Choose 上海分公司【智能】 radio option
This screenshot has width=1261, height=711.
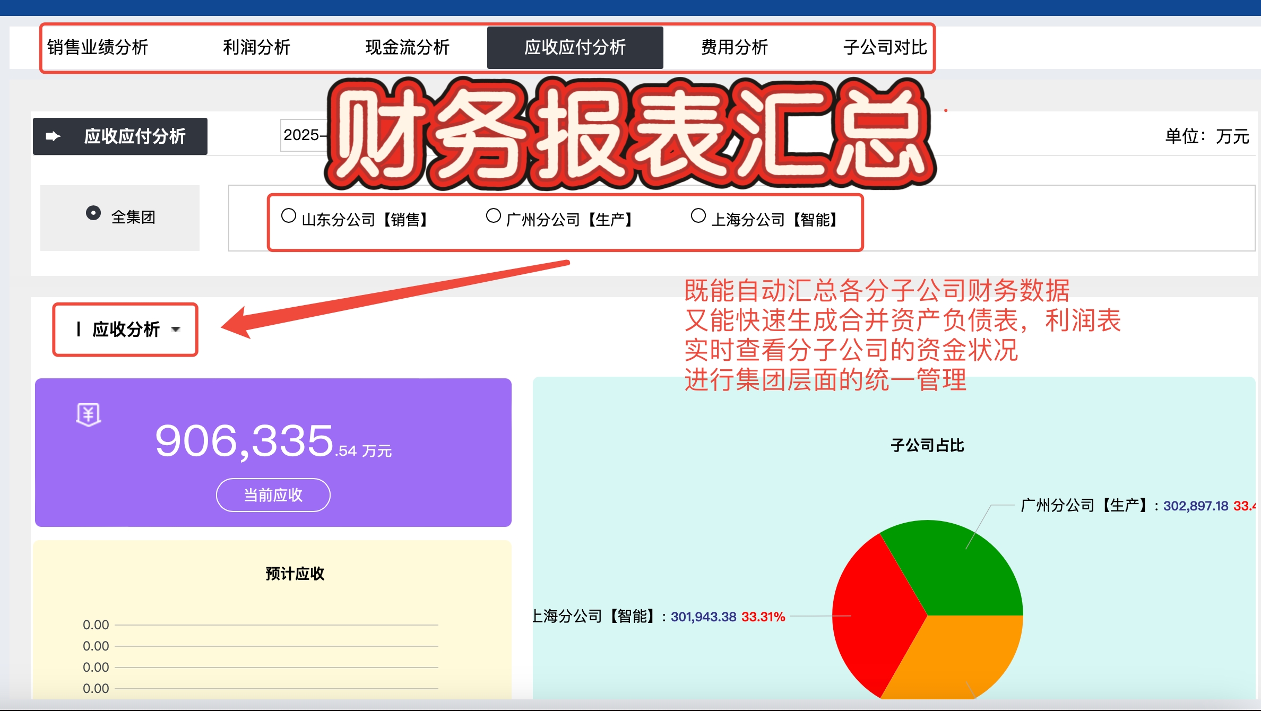tap(698, 216)
